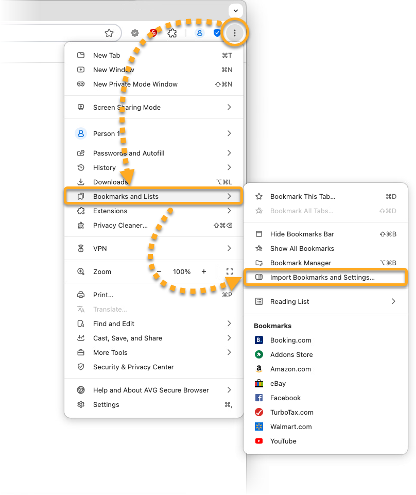Click the blue shield checkmark toolbar icon
This screenshot has height=495, width=416.
pyautogui.click(x=217, y=33)
